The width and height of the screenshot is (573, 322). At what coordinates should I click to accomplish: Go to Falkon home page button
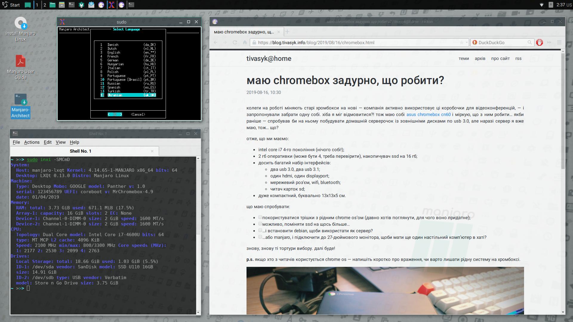245,42
